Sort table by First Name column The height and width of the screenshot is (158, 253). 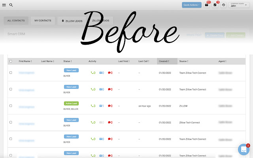(x=25, y=61)
